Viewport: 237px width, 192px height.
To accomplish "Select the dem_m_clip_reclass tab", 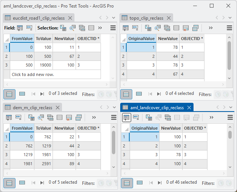I will pos(33,108).
